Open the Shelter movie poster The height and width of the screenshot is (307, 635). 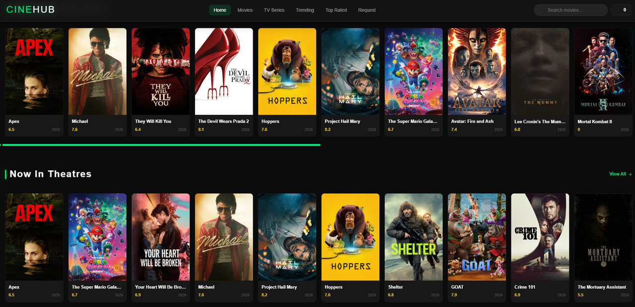[x=414, y=237]
